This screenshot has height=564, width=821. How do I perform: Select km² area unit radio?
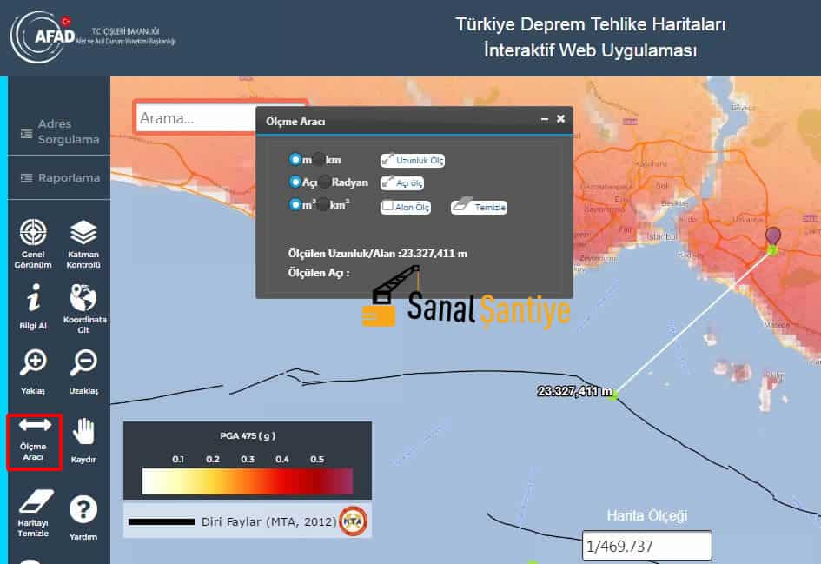tap(320, 205)
